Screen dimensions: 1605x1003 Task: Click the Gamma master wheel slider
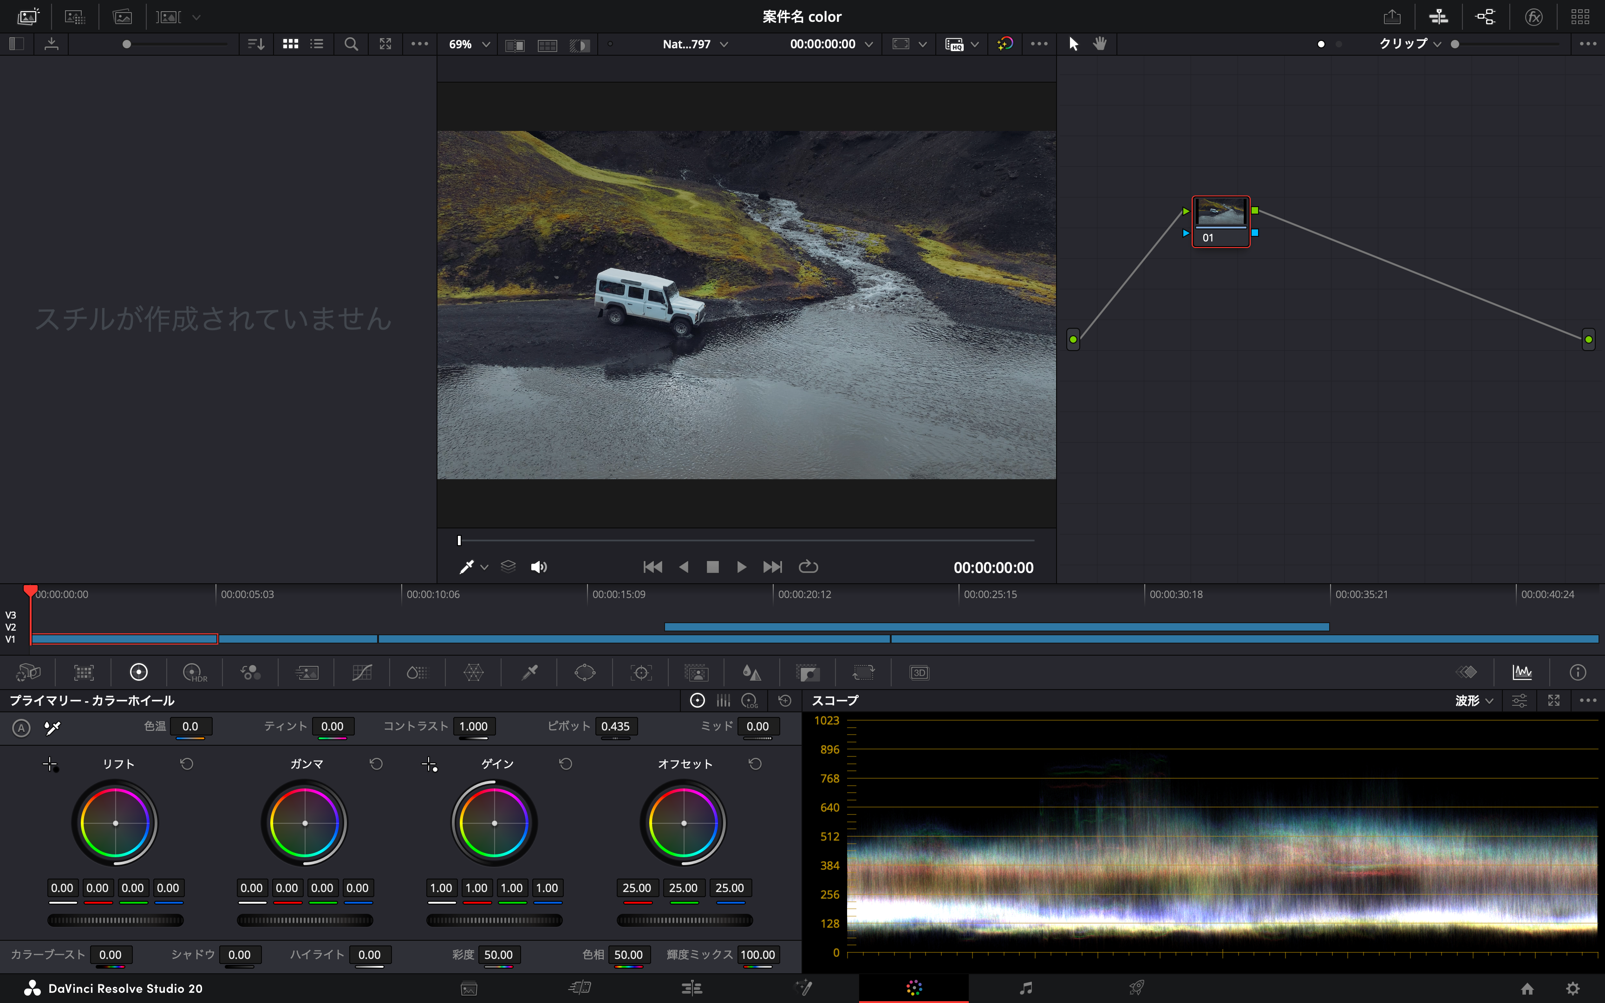[305, 920]
